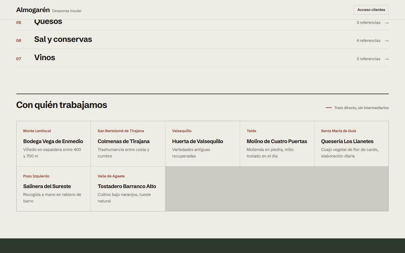
Task: Click the Telde location label
Action: [251, 131]
